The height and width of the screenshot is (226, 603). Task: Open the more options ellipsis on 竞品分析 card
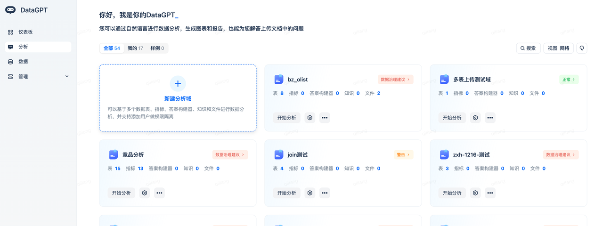(x=159, y=193)
